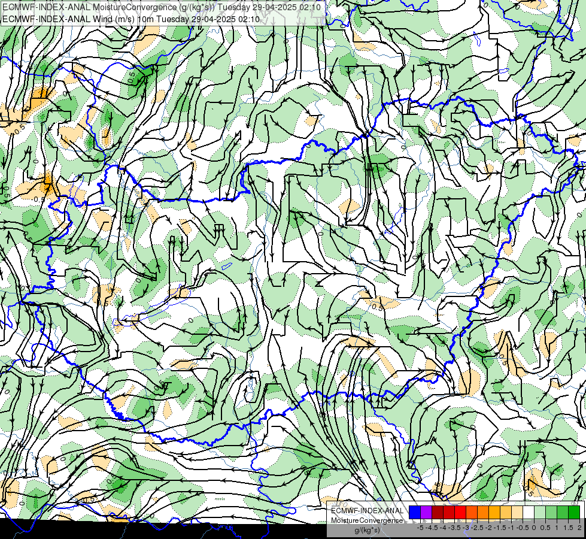Click the MoistureConvergence label in the legend

point(367,520)
